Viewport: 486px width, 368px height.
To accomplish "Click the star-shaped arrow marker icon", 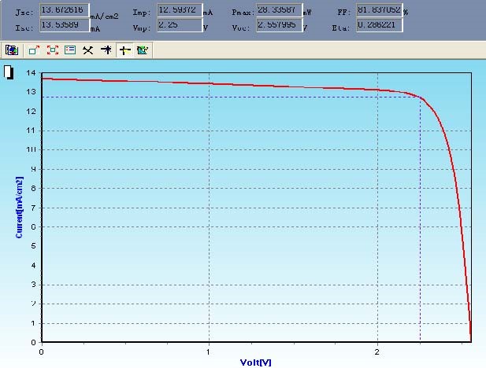I will 106,50.
